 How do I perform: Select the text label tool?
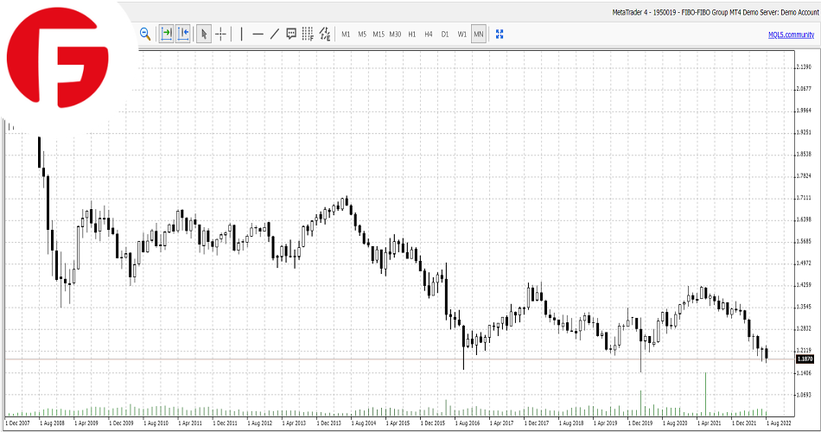(291, 34)
